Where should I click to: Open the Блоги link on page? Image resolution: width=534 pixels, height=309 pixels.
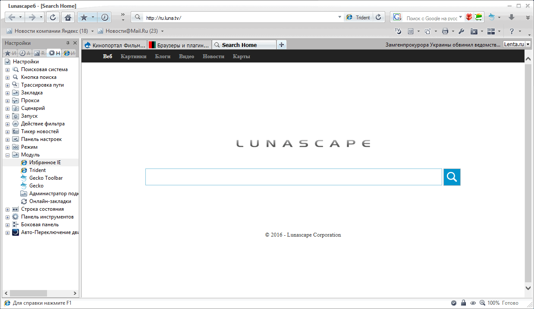163,56
